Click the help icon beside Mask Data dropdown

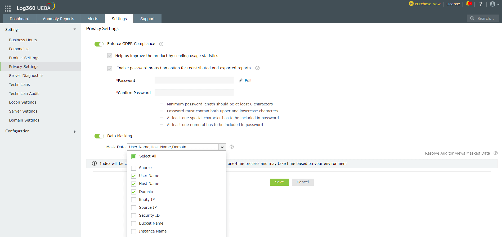point(232,147)
